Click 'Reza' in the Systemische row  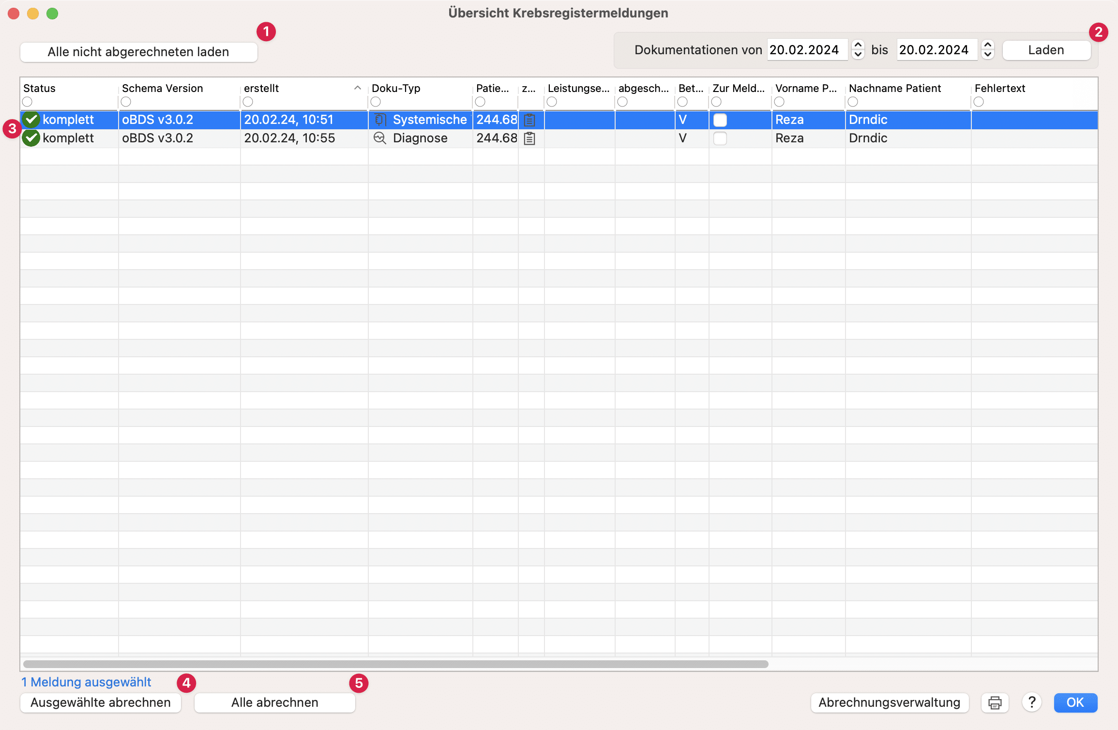[x=789, y=120]
